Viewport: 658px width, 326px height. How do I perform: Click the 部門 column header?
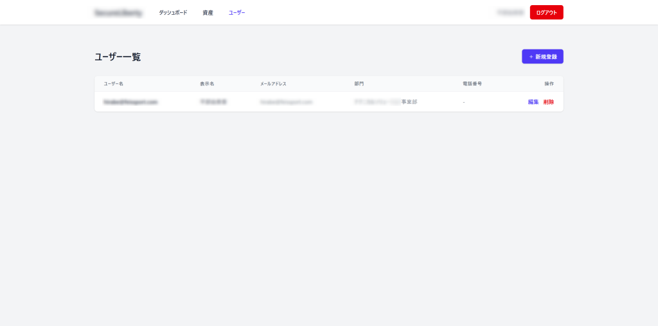(x=359, y=84)
